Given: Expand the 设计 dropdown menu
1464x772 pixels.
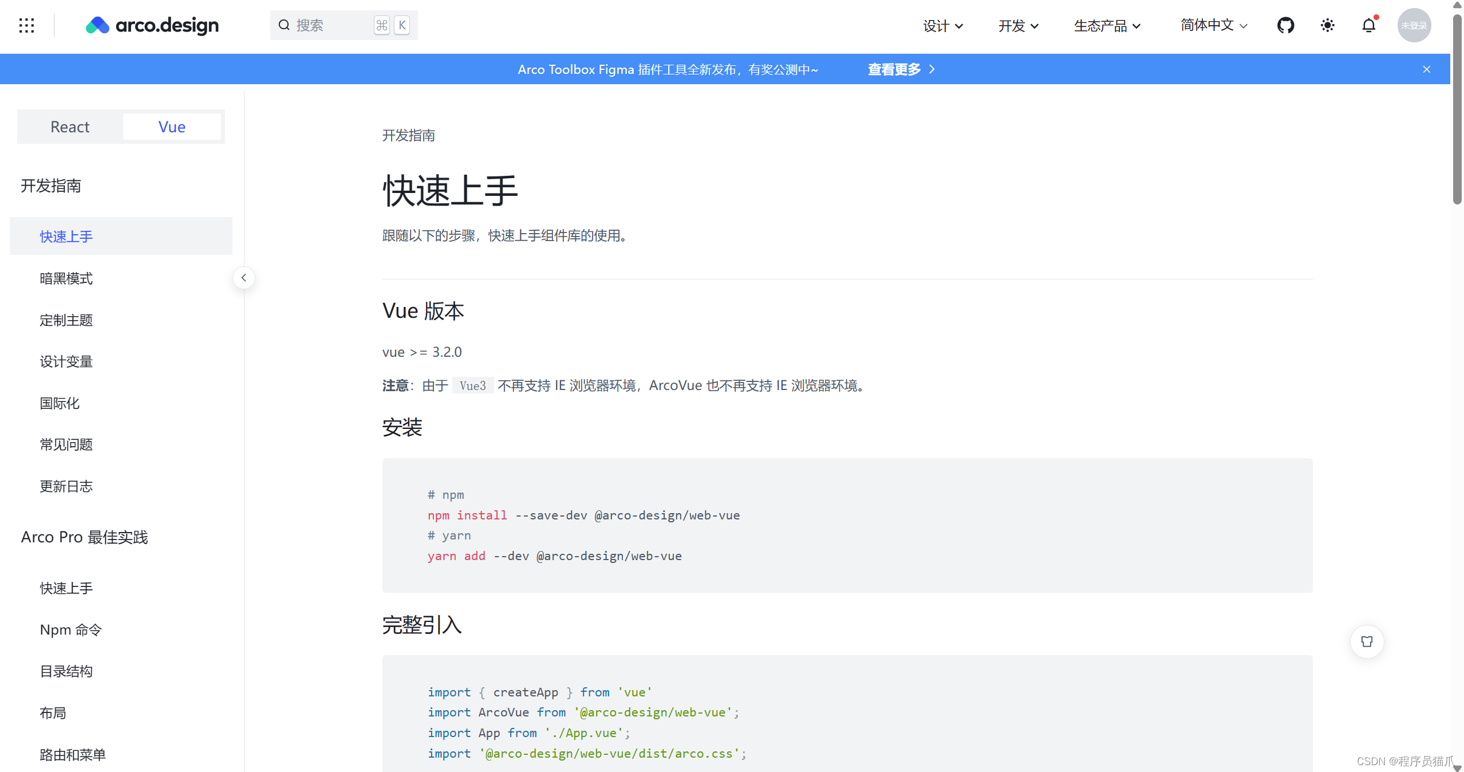Looking at the screenshot, I should 942,25.
